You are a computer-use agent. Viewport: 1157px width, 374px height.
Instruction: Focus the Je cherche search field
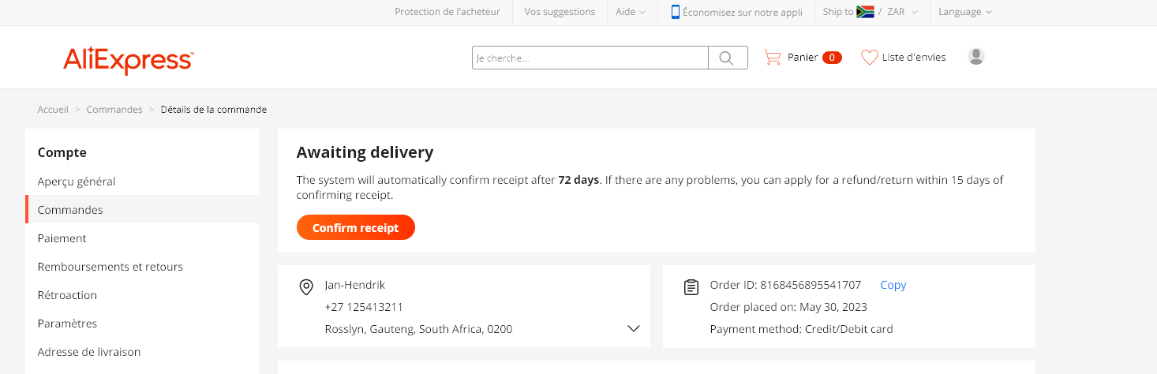tap(590, 58)
